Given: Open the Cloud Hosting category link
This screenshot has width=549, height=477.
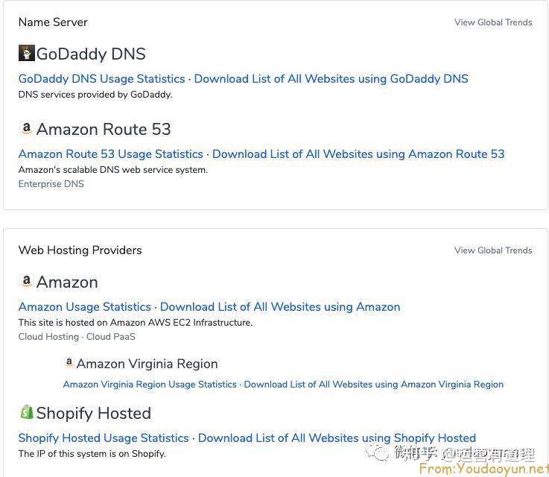Looking at the screenshot, I should coord(48,337).
